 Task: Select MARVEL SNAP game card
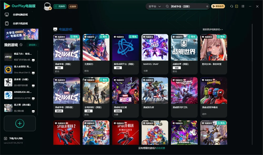[155, 54]
